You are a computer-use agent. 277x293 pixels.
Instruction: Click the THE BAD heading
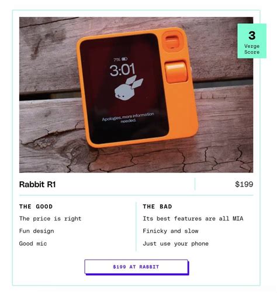pyautogui.click(x=157, y=206)
